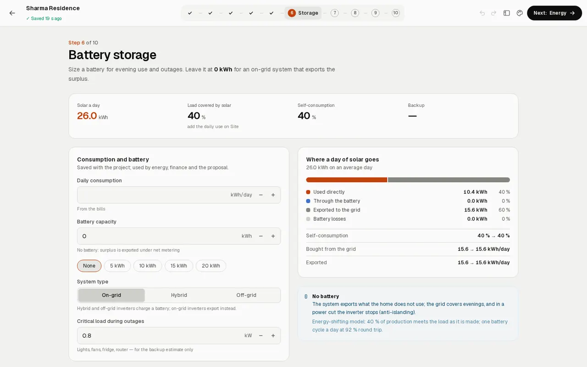Decrease critical load with minus icon
Viewport: 587px width, 367px height.
(261, 336)
